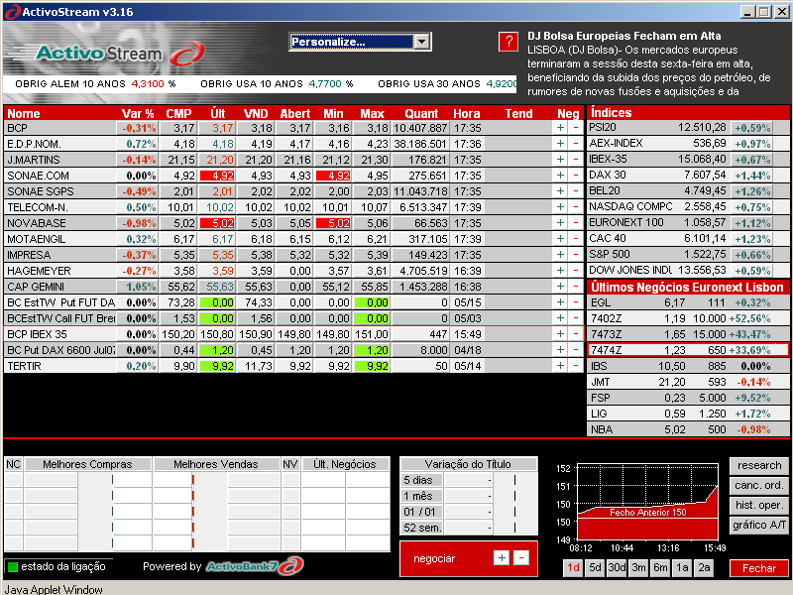The image size is (793, 595).
Task: Select the BCP IBEX 35 row name
Action: coord(37,334)
